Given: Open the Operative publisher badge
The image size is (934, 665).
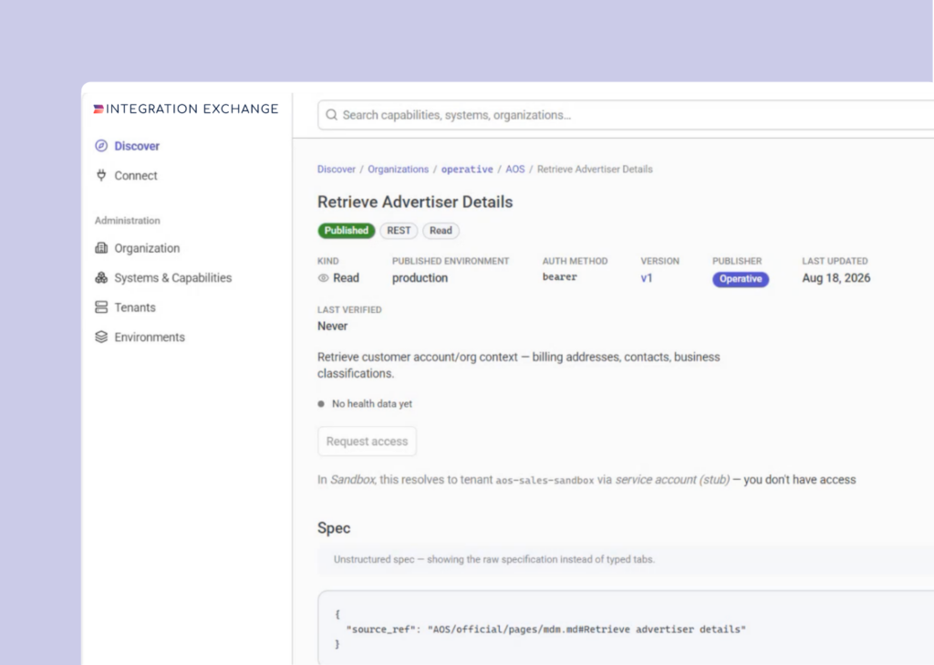Looking at the screenshot, I should pyautogui.click(x=741, y=279).
